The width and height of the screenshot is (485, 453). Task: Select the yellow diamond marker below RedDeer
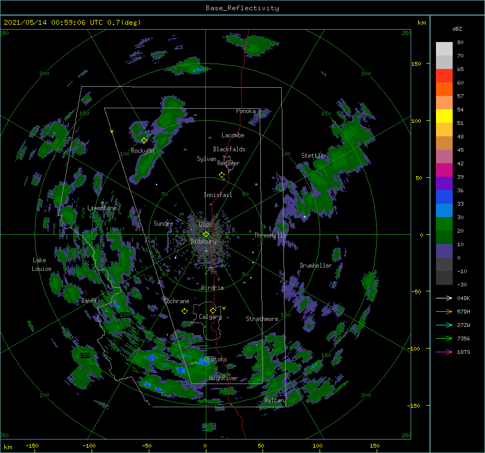click(x=221, y=175)
